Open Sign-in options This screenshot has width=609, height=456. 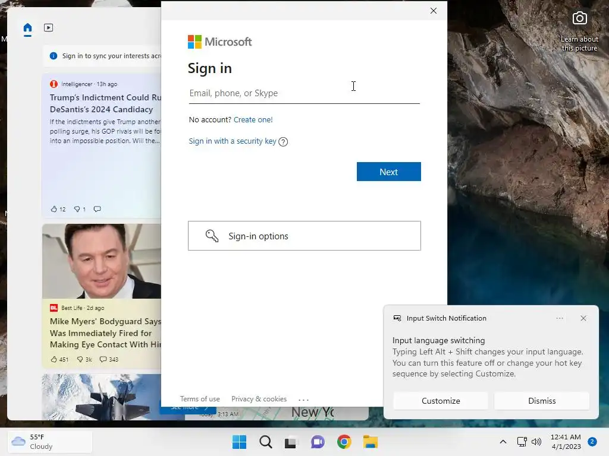[x=304, y=236]
